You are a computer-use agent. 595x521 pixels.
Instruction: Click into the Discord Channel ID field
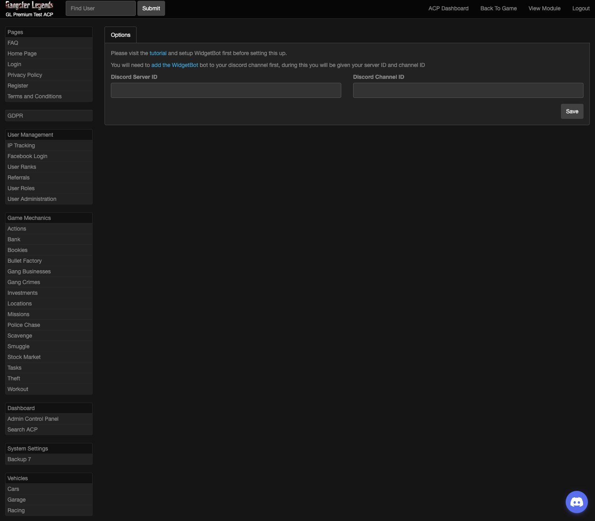(x=468, y=90)
